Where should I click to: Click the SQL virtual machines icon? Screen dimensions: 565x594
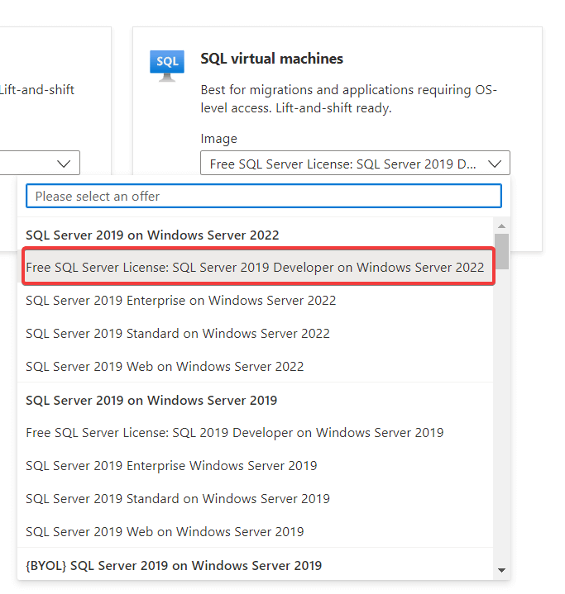point(167,64)
